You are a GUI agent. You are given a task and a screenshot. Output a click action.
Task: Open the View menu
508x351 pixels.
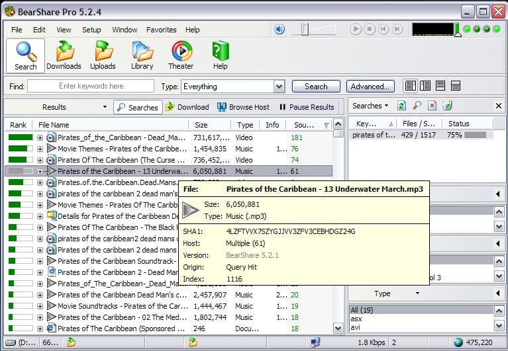(x=64, y=30)
